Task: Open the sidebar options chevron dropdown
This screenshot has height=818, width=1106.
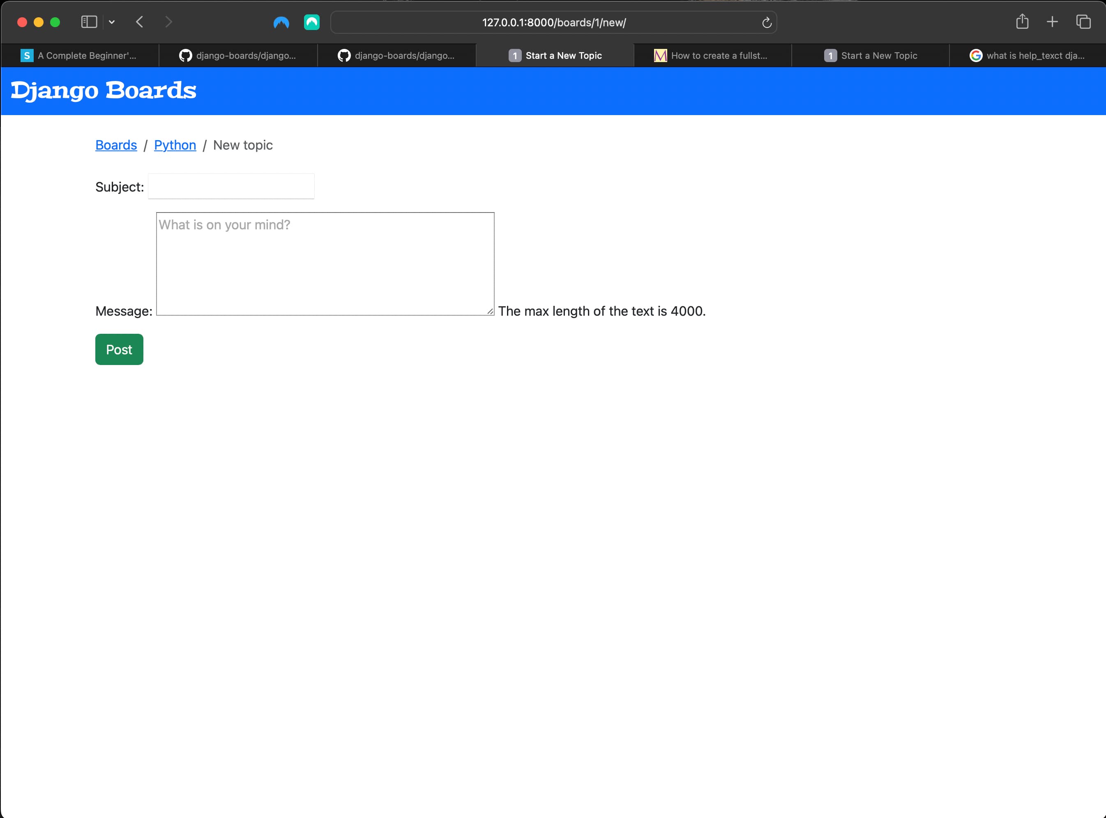Action: coord(112,22)
